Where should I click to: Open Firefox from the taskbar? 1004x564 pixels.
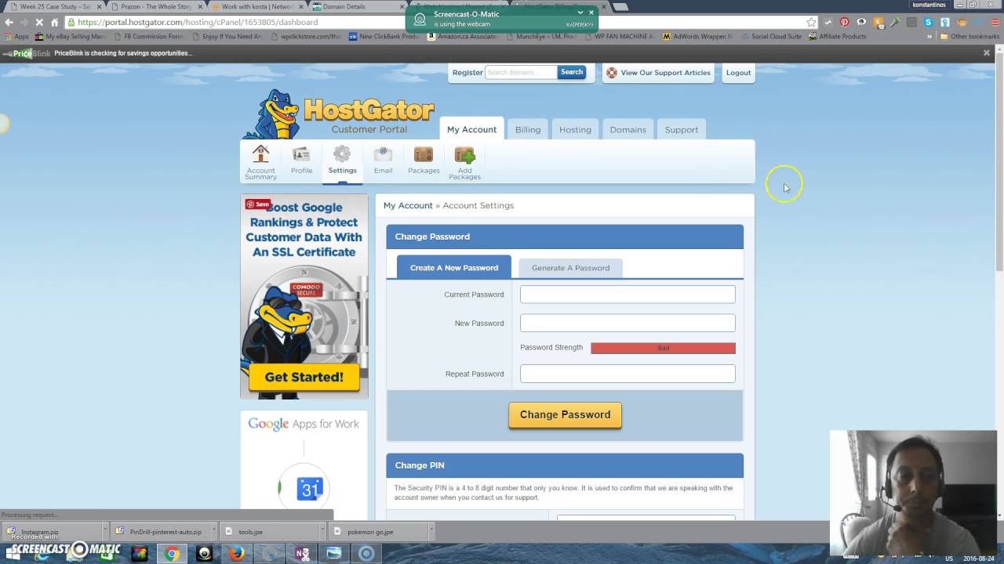coord(237,554)
